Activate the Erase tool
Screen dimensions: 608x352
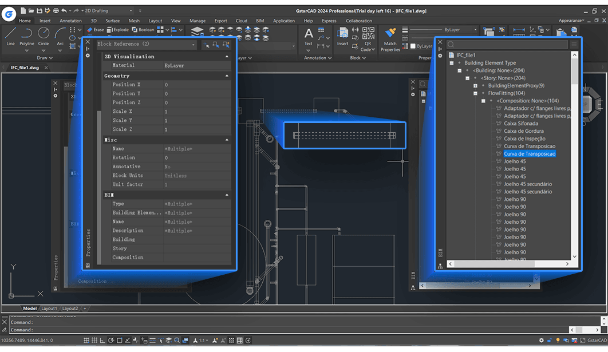[98, 29]
